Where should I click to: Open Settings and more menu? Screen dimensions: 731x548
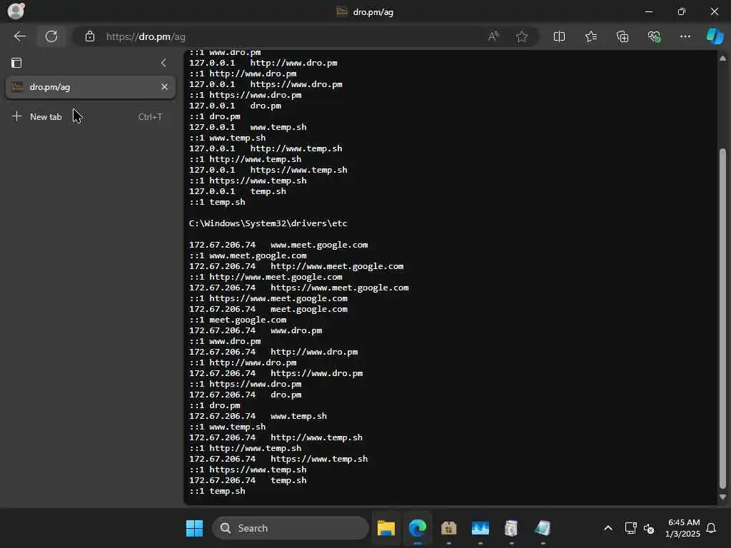[x=685, y=36]
